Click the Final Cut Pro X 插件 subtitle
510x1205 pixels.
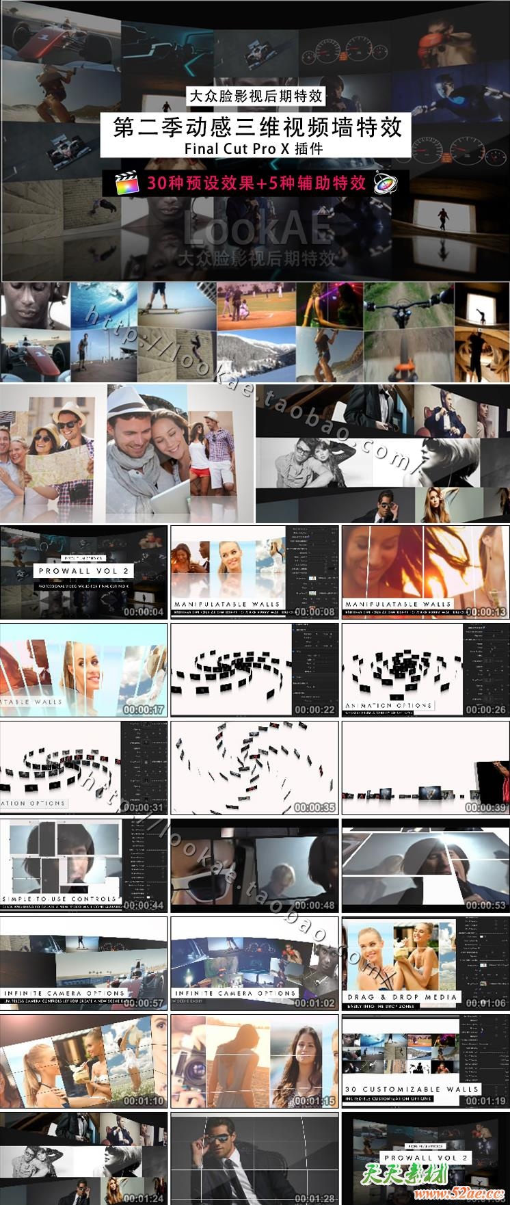[254, 149]
